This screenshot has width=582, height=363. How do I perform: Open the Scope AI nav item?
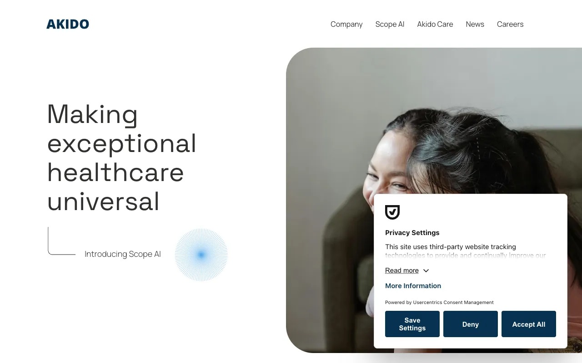tap(390, 24)
